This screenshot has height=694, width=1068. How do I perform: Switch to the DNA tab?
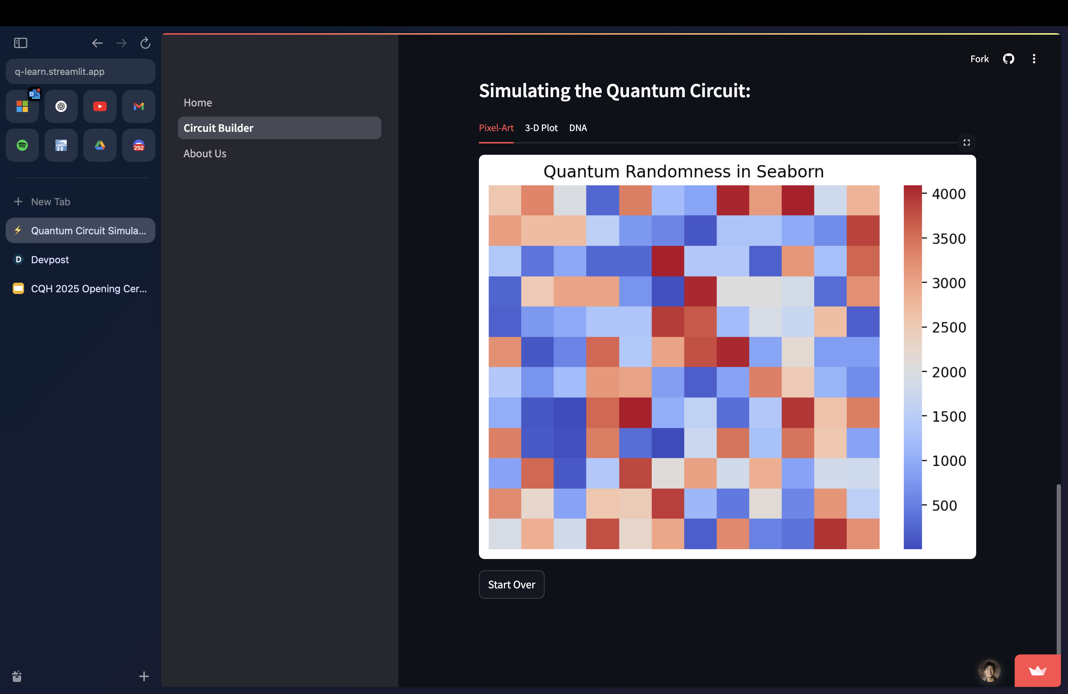pos(577,128)
